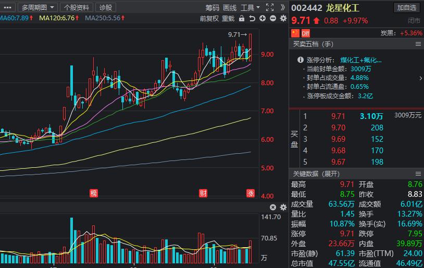424x268 pixels.
Task: Select buy level 3 price 9.69
Action: coord(338,139)
